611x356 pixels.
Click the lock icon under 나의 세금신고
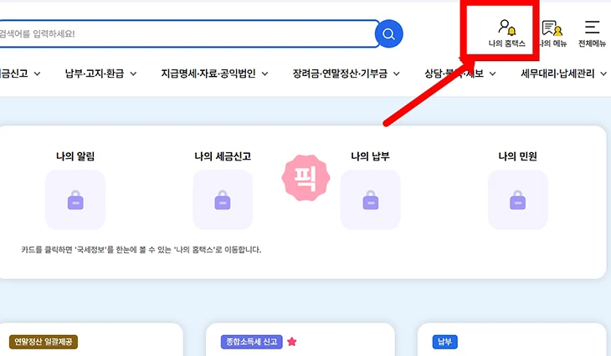pyautogui.click(x=223, y=200)
